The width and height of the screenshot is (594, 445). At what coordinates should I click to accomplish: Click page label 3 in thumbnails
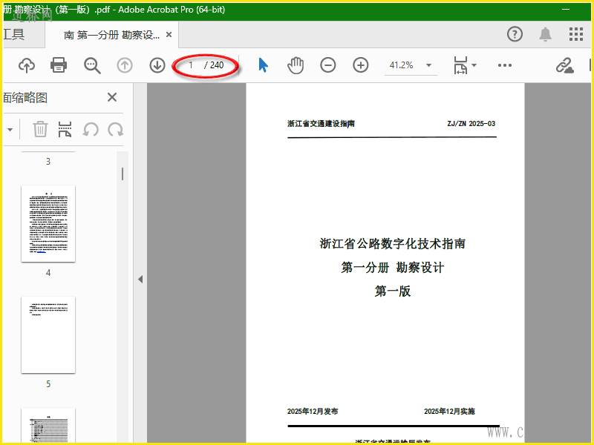(48, 162)
